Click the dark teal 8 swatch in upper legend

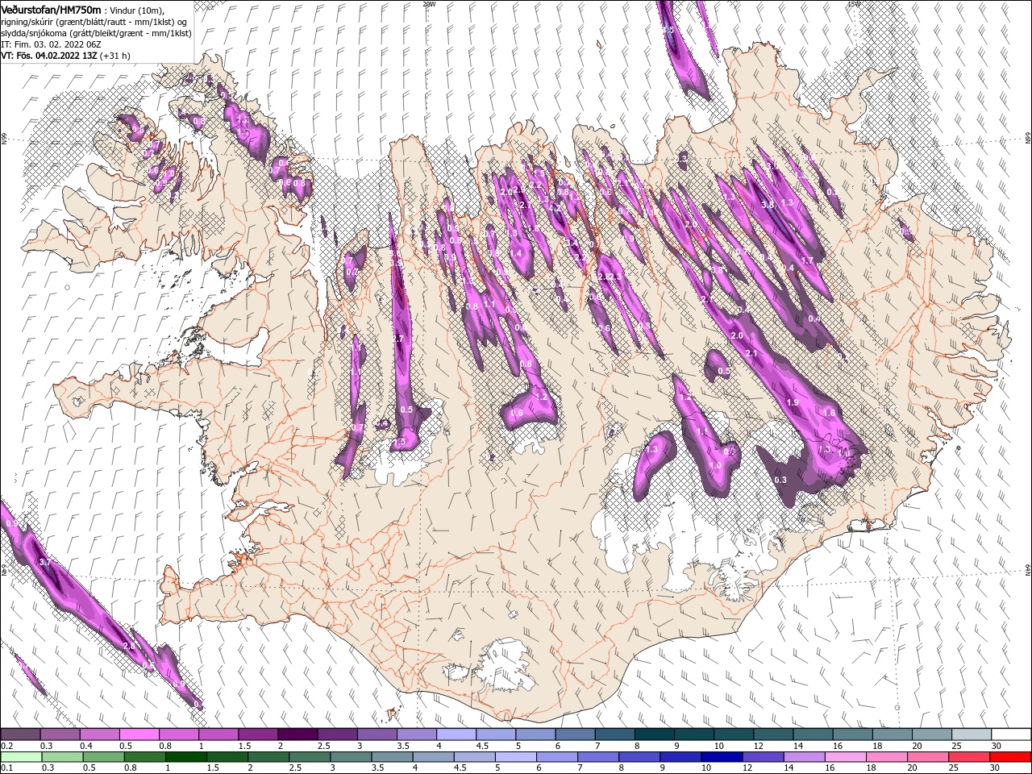654,734
